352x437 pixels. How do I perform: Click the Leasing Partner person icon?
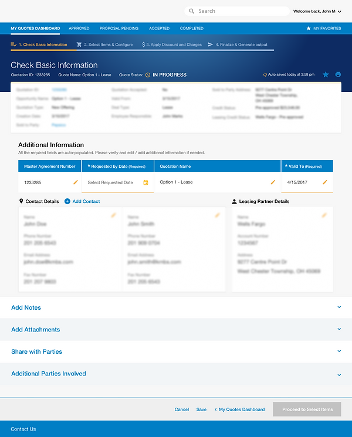point(234,202)
